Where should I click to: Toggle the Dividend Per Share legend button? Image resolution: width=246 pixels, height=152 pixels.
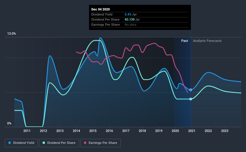click(x=59, y=143)
